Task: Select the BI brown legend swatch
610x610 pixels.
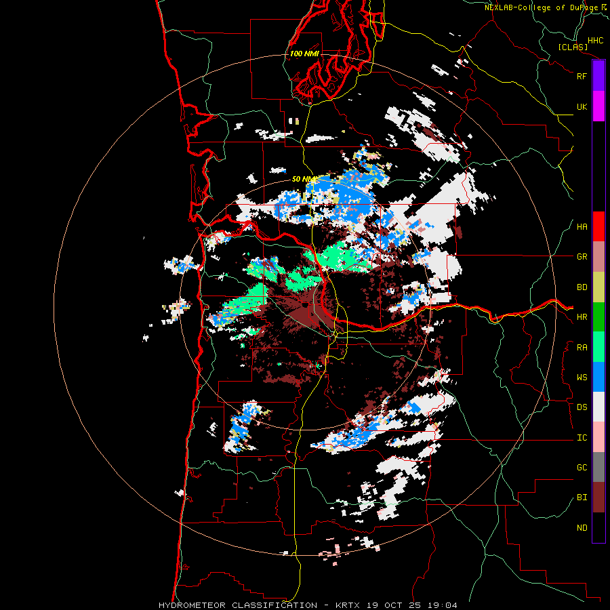Action: point(598,497)
